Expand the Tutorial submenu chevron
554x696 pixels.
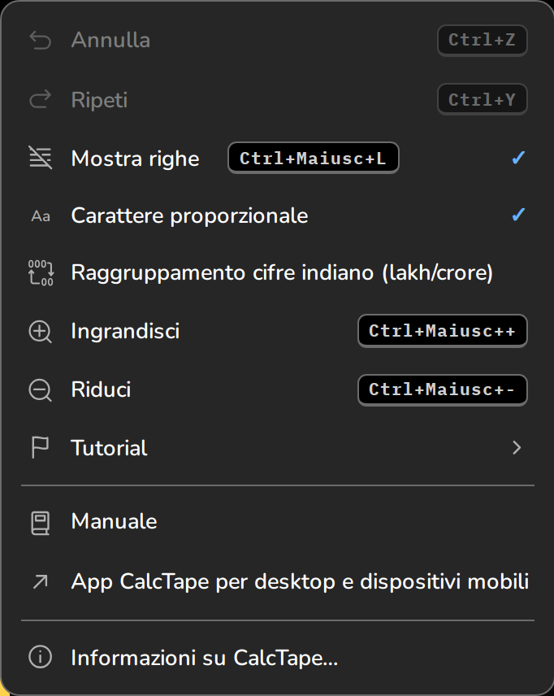517,448
